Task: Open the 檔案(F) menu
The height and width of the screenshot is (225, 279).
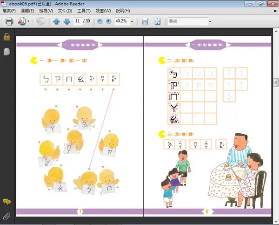Action: [9, 11]
